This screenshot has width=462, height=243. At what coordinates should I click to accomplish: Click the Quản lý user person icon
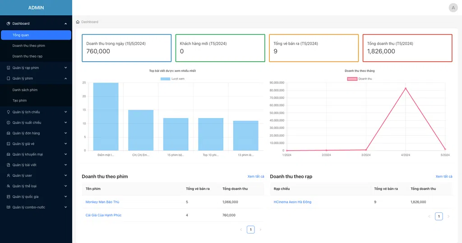(x=8, y=175)
